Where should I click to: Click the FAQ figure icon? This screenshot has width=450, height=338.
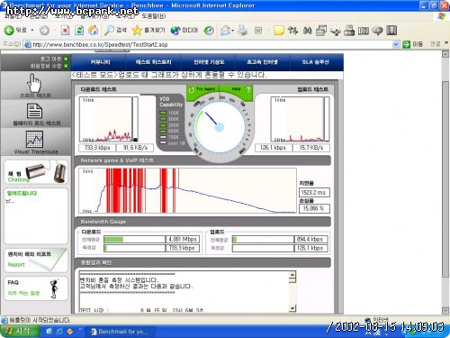[54, 288]
